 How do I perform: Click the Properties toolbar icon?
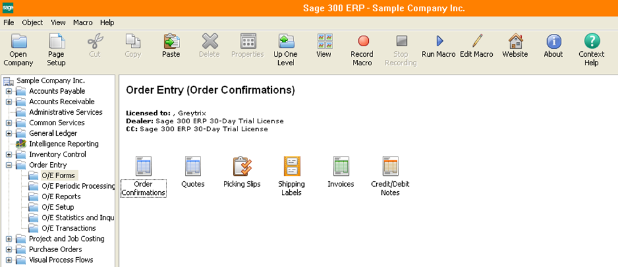coord(248,41)
